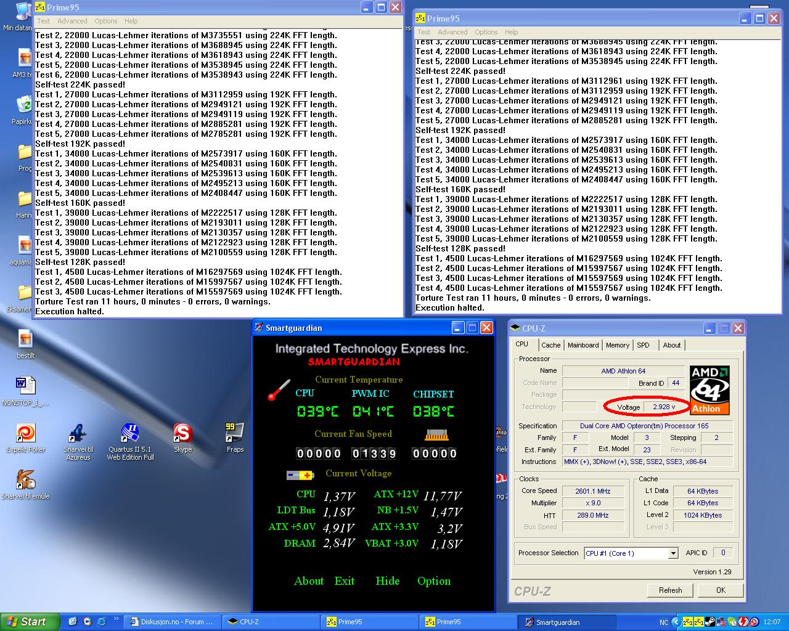This screenshot has width=789, height=631.
Task: Open Test menu in left Prime95 window
Action: [x=43, y=21]
